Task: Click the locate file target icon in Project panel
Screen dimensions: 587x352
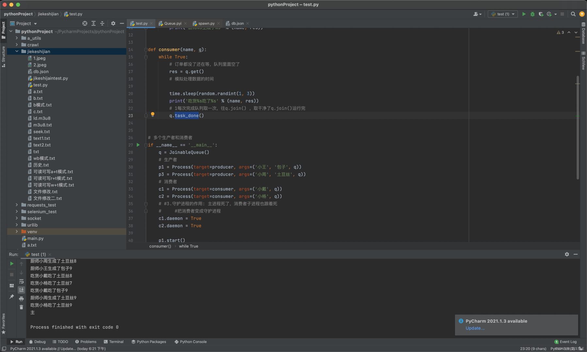Action: click(x=85, y=23)
